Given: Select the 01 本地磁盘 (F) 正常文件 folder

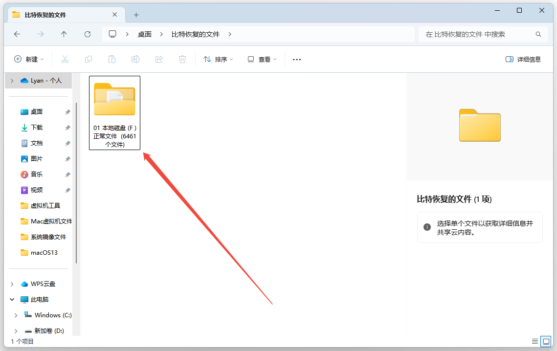Looking at the screenshot, I should [115, 113].
